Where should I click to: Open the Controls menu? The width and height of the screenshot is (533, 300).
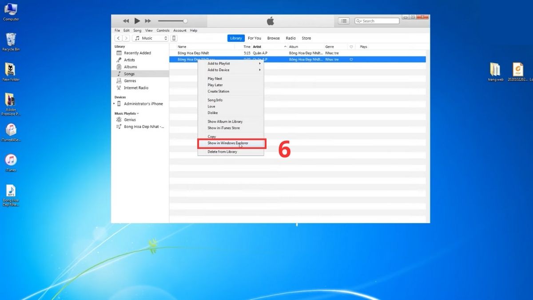pos(163,31)
